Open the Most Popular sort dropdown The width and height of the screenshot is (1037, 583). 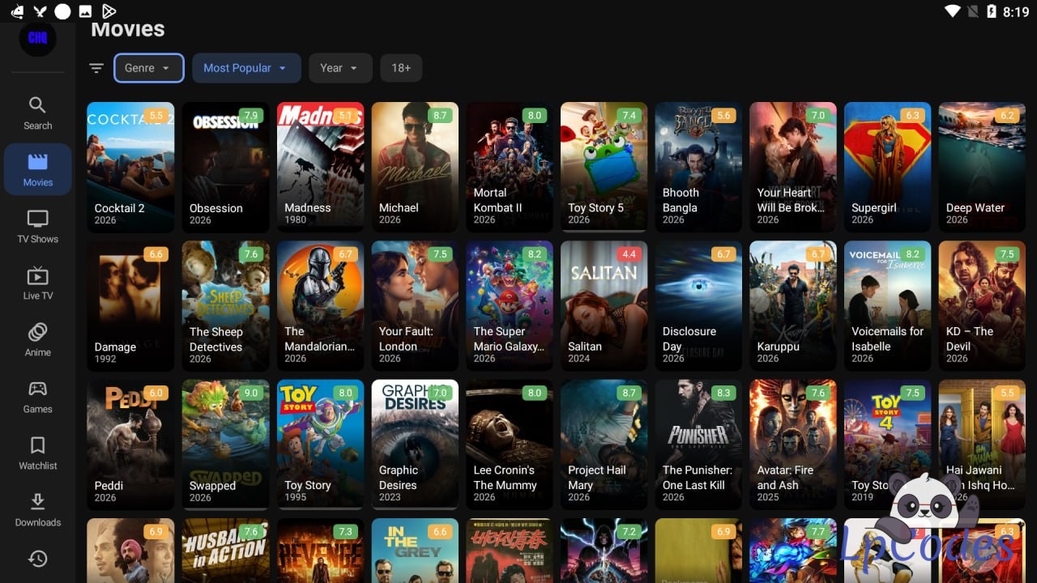(x=246, y=68)
